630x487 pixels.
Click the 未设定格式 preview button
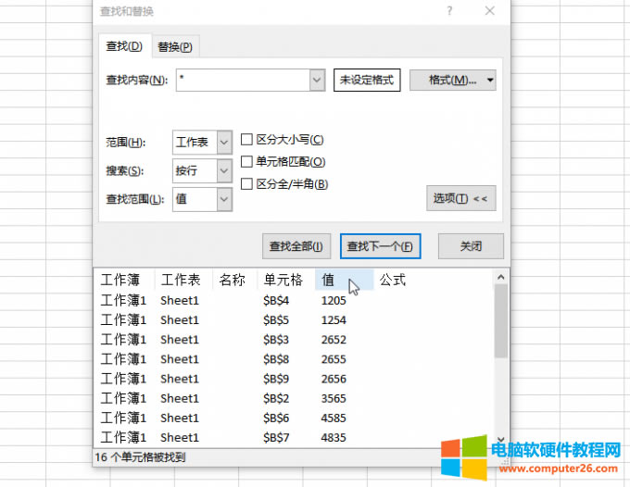[x=368, y=81]
